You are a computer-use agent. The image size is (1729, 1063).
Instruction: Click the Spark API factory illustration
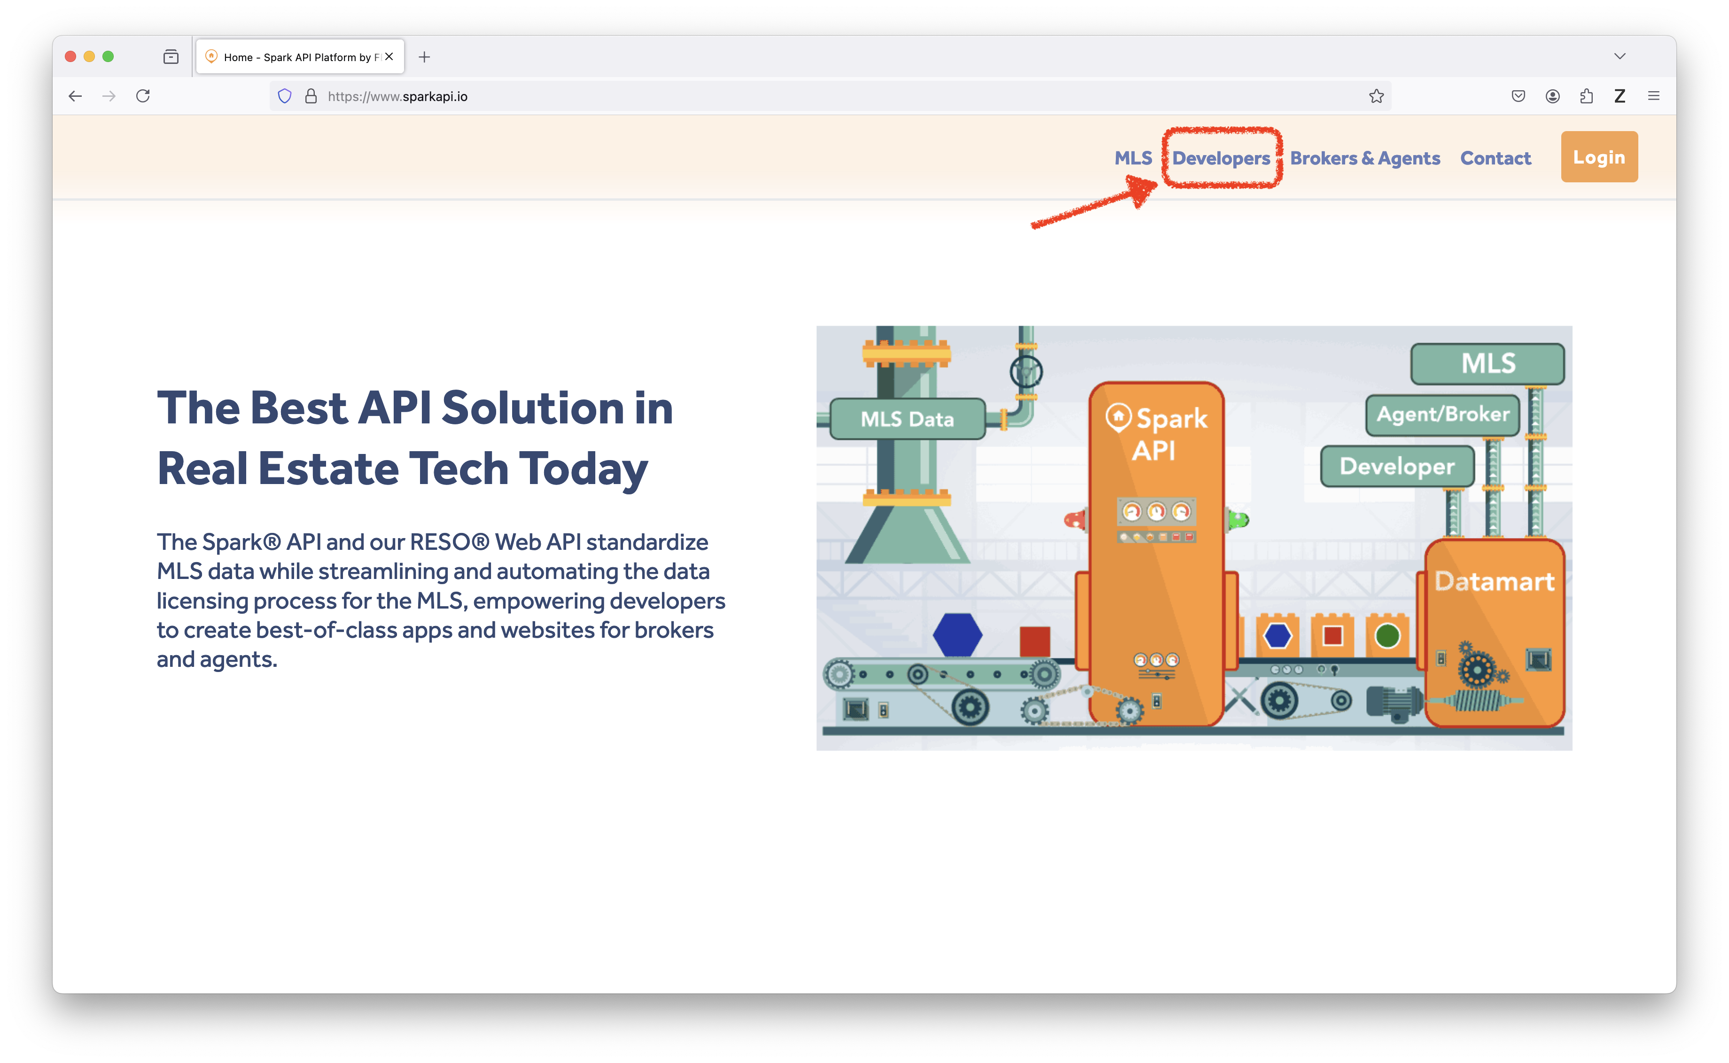tap(1193, 538)
